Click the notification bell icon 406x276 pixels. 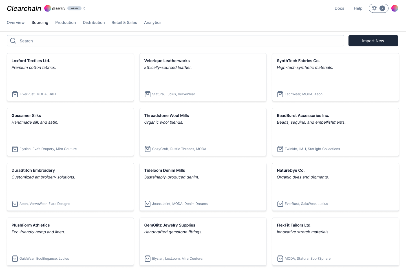coord(374,8)
